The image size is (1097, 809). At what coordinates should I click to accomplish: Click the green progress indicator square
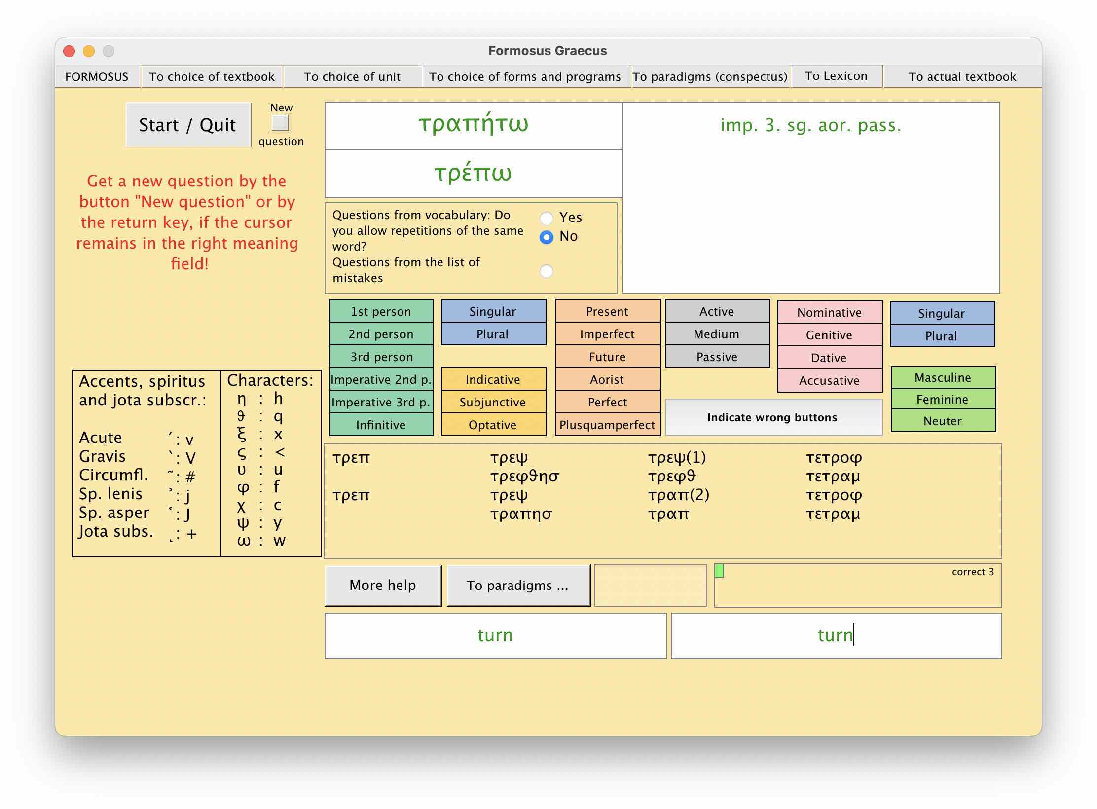[719, 571]
